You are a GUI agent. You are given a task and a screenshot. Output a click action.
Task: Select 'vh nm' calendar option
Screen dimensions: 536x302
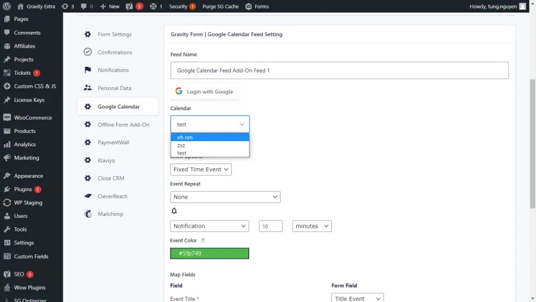click(x=210, y=137)
